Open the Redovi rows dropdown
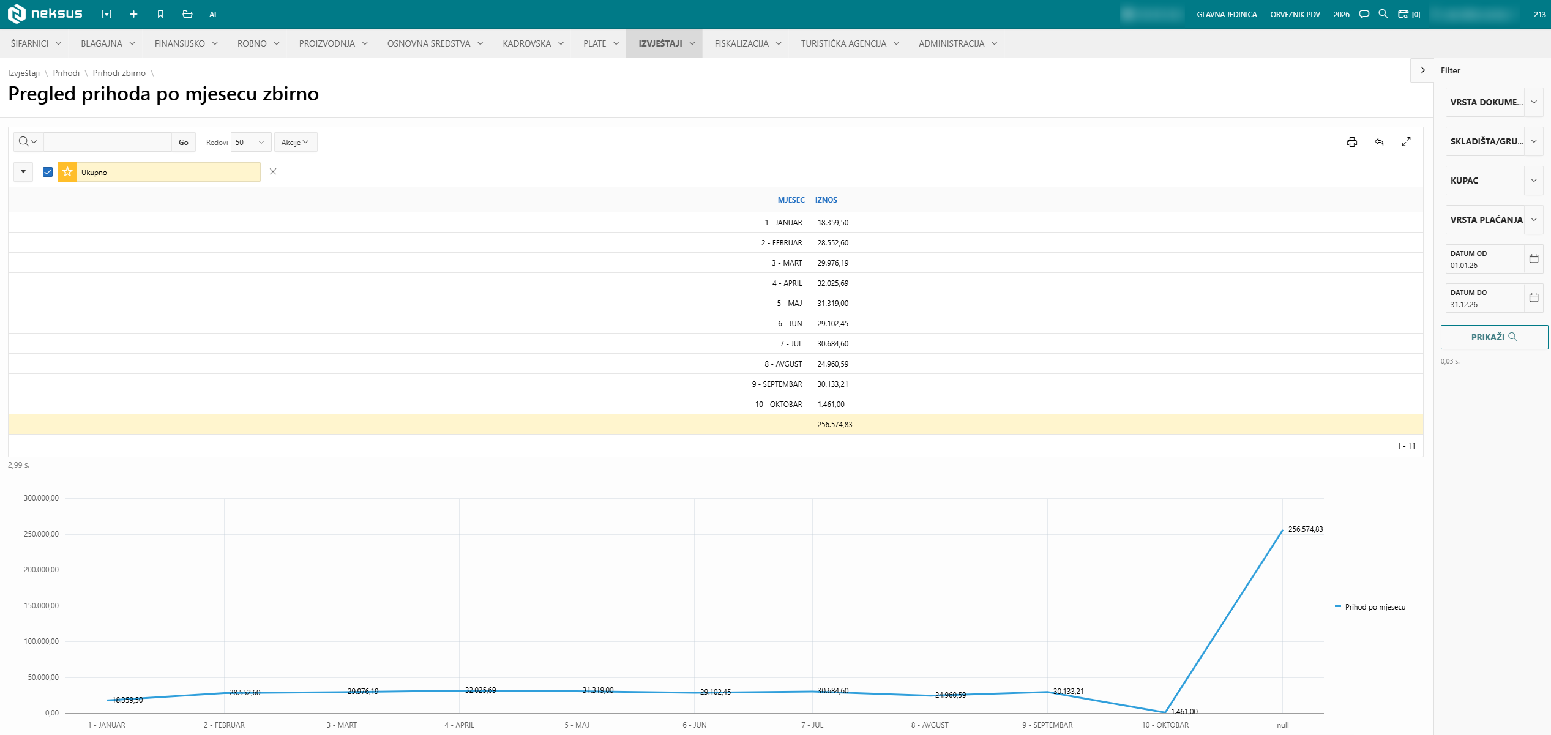This screenshot has height=735, width=1551. pyautogui.click(x=250, y=142)
